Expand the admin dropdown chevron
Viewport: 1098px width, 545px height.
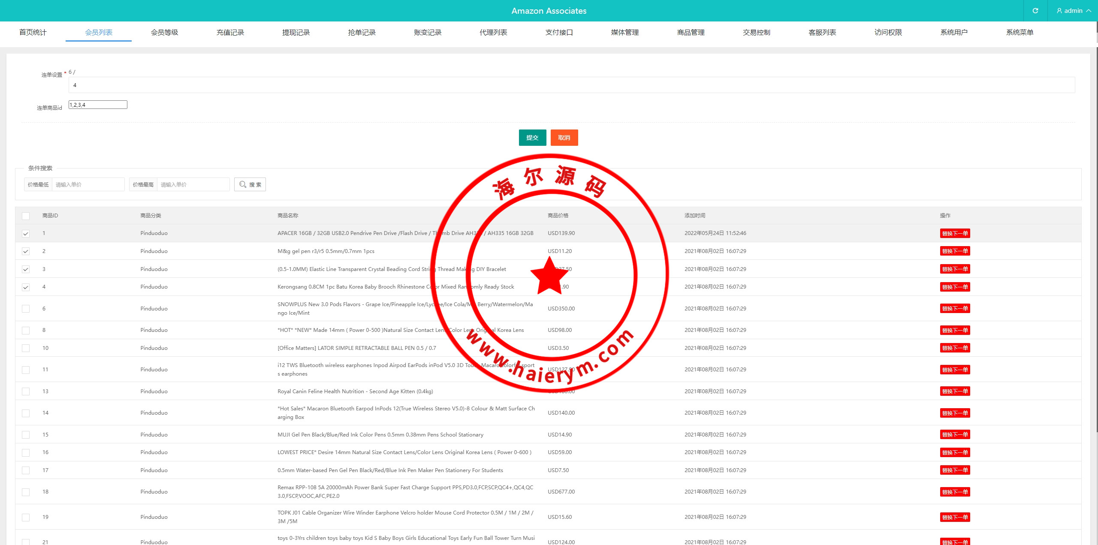[1089, 11]
